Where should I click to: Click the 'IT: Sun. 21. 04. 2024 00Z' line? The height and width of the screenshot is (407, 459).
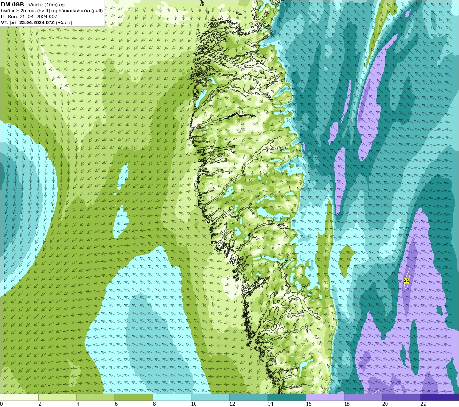point(29,17)
